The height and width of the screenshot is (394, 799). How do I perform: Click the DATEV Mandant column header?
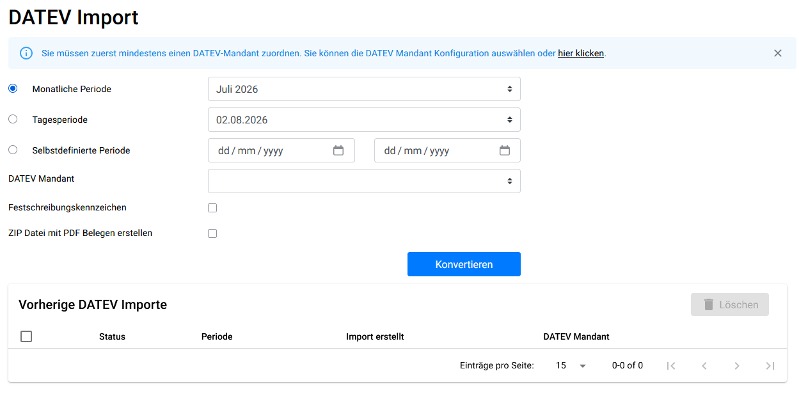tap(576, 336)
